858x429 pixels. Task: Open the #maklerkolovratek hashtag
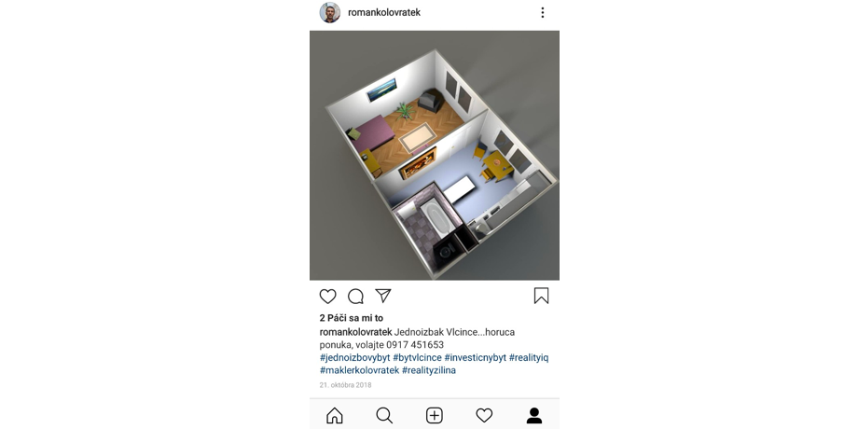[x=359, y=370]
